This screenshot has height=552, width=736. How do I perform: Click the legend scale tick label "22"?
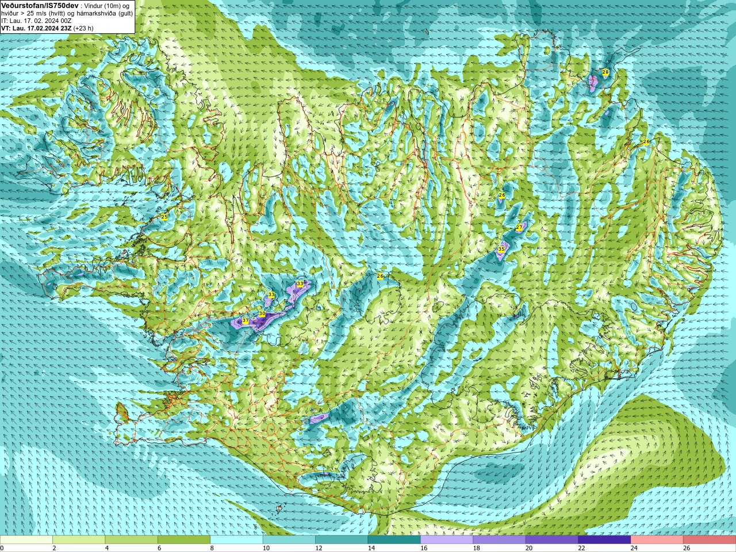tap(581, 548)
